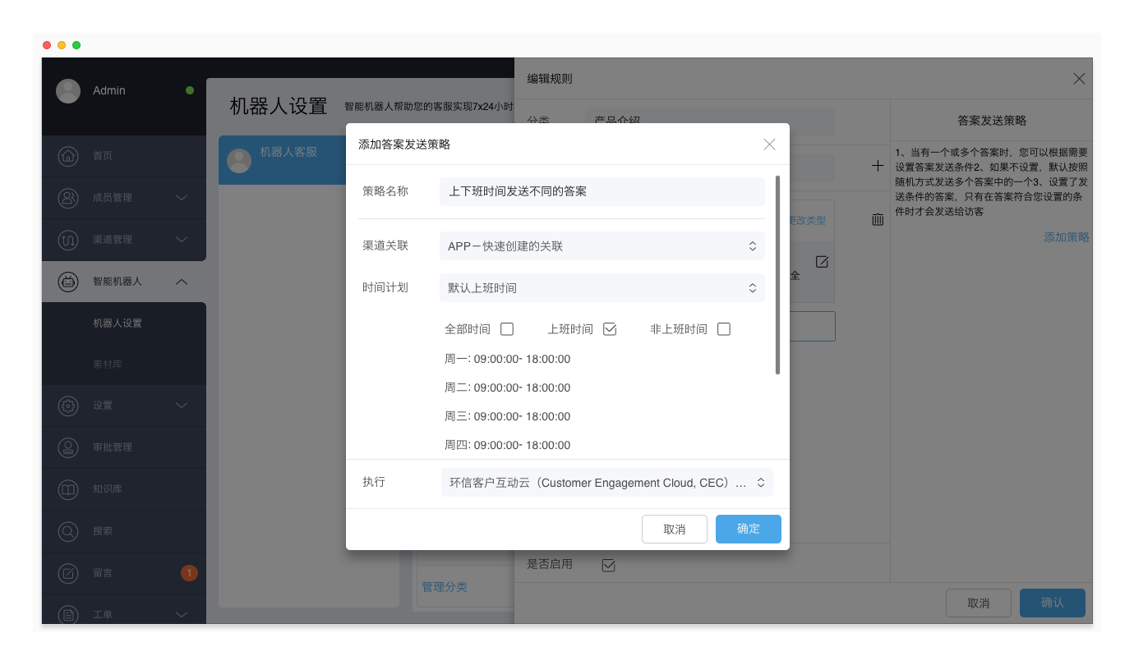Open the 时间计划 dropdown
This screenshot has width=1134, height=665.
602,287
